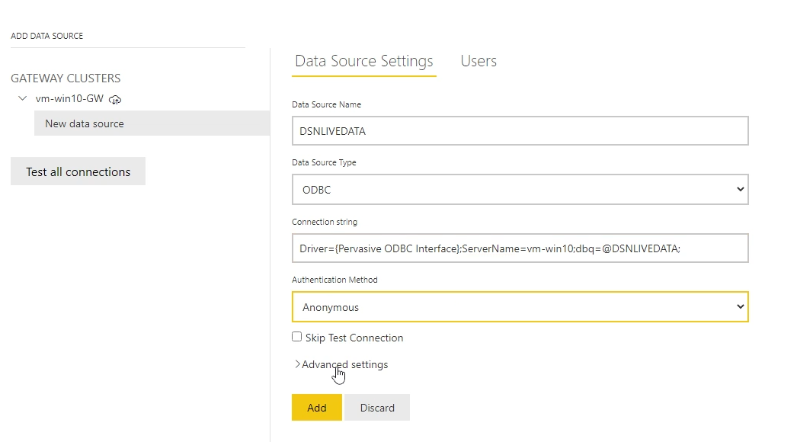Click the Authentication Method field label
The width and height of the screenshot is (797, 442).
334,280
